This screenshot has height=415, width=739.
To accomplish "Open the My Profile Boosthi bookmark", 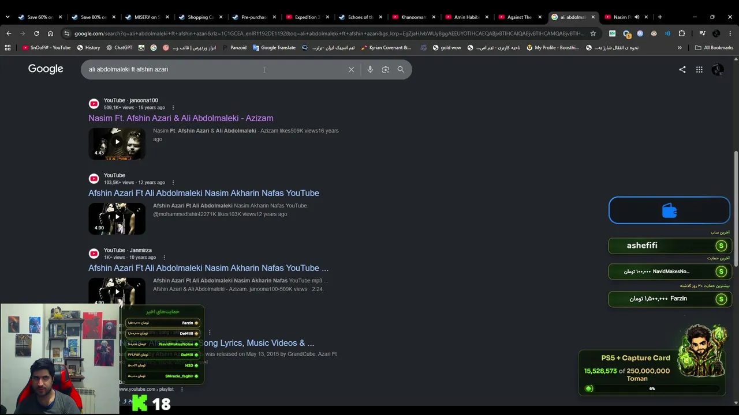I will pos(553,48).
